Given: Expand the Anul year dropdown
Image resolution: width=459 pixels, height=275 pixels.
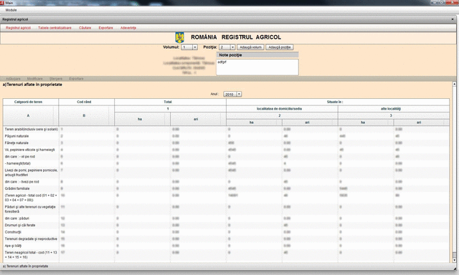Looking at the screenshot, I should [x=239, y=94].
